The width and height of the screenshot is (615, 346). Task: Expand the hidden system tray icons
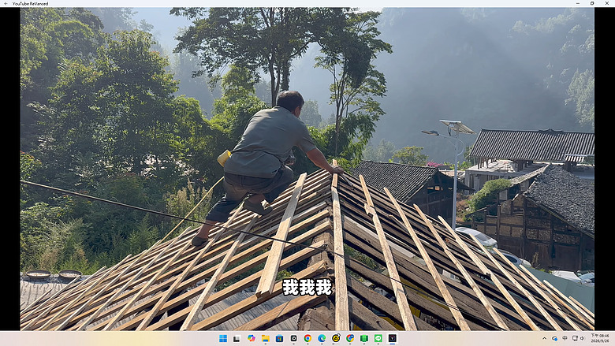coord(544,339)
